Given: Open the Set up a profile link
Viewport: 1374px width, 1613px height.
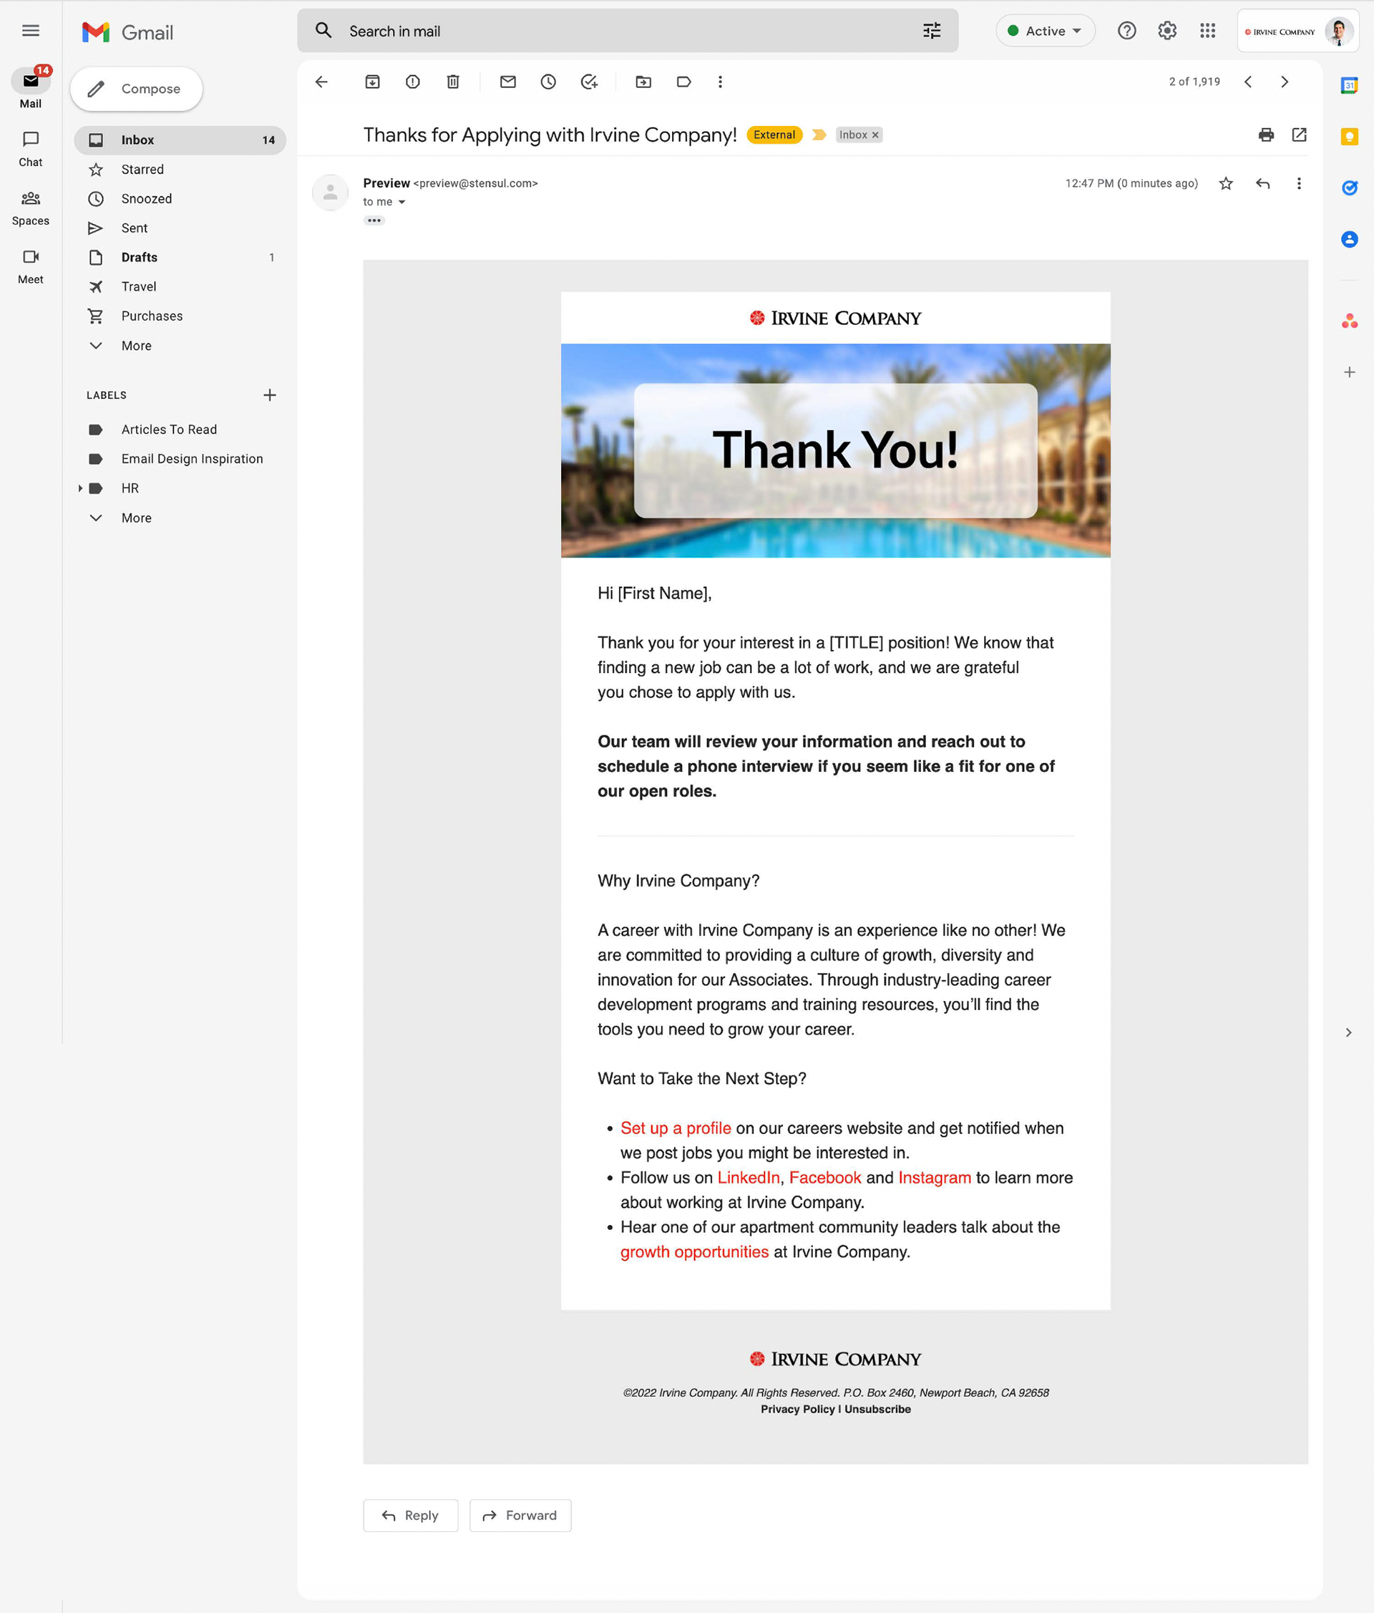Looking at the screenshot, I should click(676, 1129).
